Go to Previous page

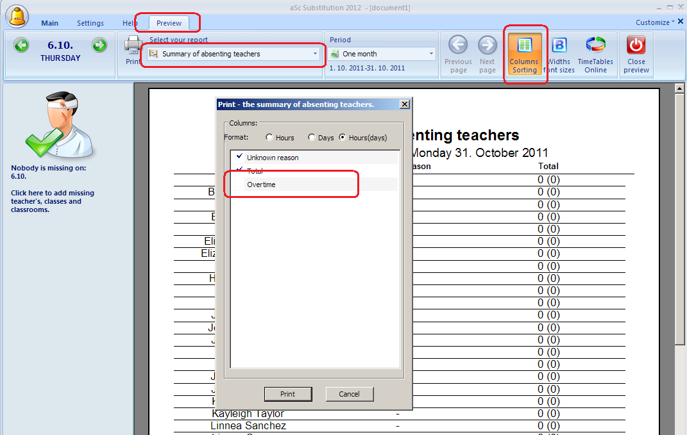[458, 54]
